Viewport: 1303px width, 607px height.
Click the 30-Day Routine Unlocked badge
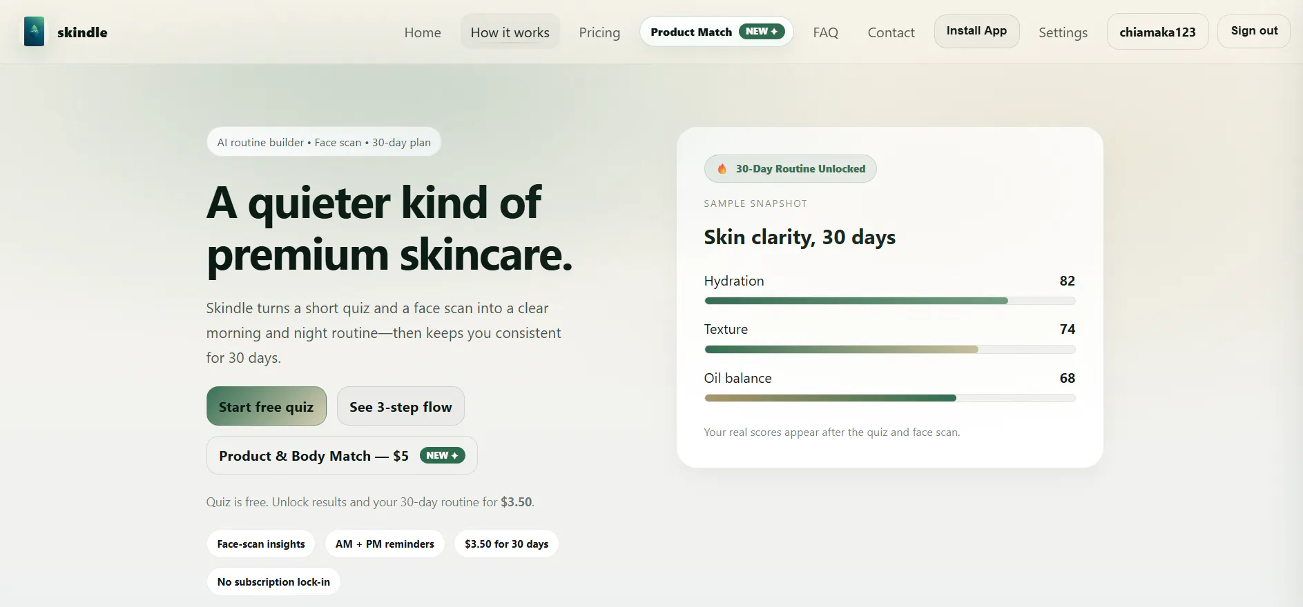pos(790,169)
